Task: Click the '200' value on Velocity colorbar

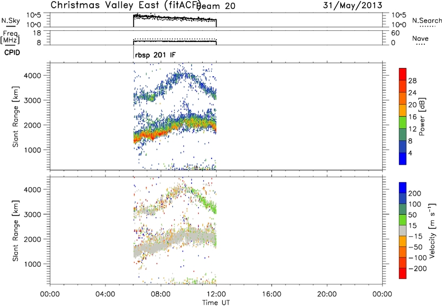Action: (415, 193)
